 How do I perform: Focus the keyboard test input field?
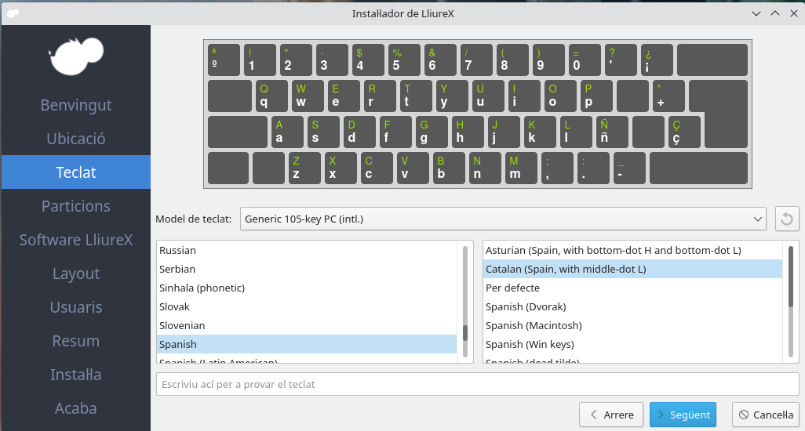(x=478, y=384)
